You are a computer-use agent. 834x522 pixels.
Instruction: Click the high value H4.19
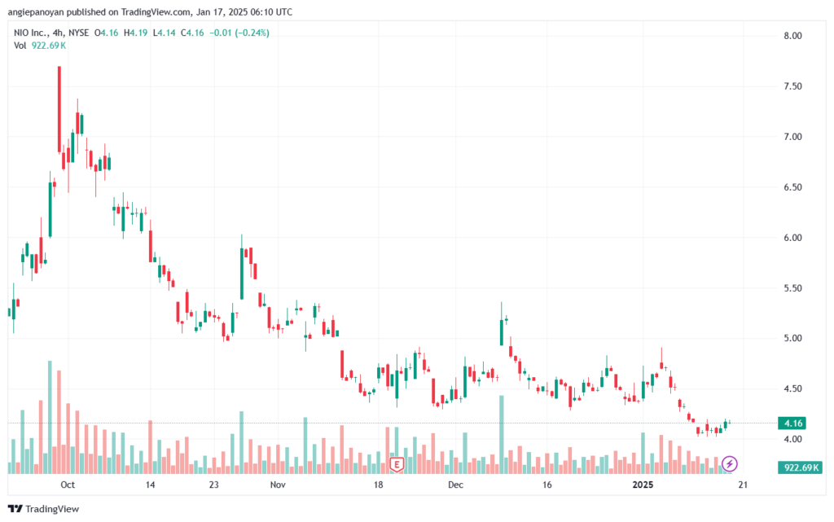coord(136,33)
